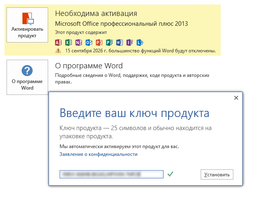Open the privacy statement link (Заявление о конфиденциальности)
This screenshot has height=198, width=257.
98,154
